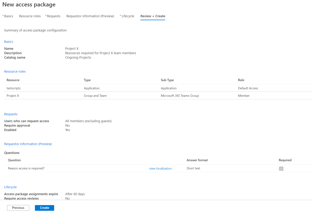313x212 pixels.
Task: Click the Sub Type column header
Action: point(167,80)
